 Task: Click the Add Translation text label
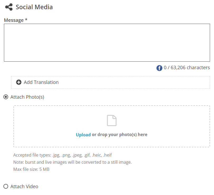pyautogui.click(x=41, y=82)
